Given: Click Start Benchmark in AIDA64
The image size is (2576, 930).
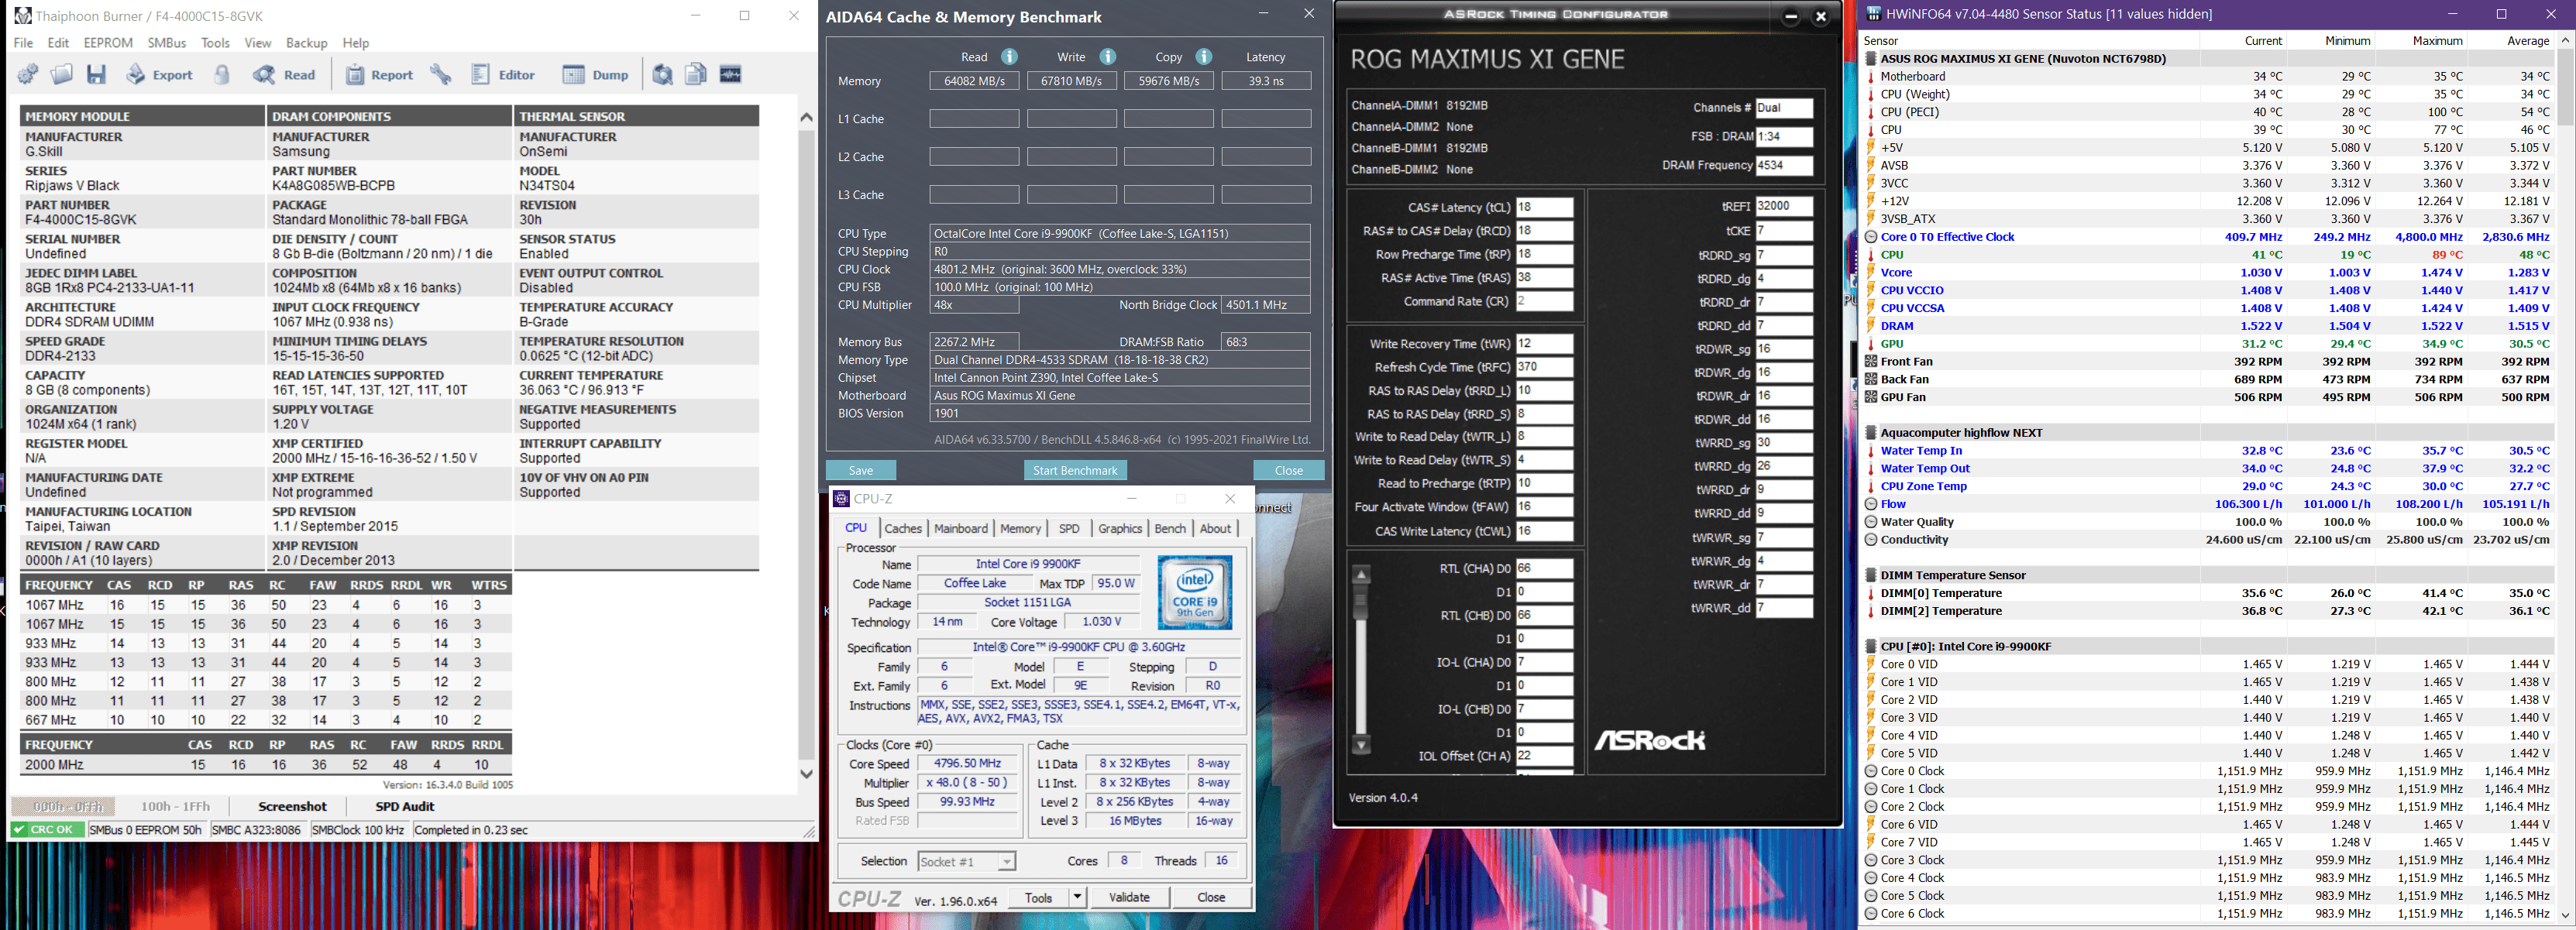Looking at the screenshot, I should (1075, 471).
